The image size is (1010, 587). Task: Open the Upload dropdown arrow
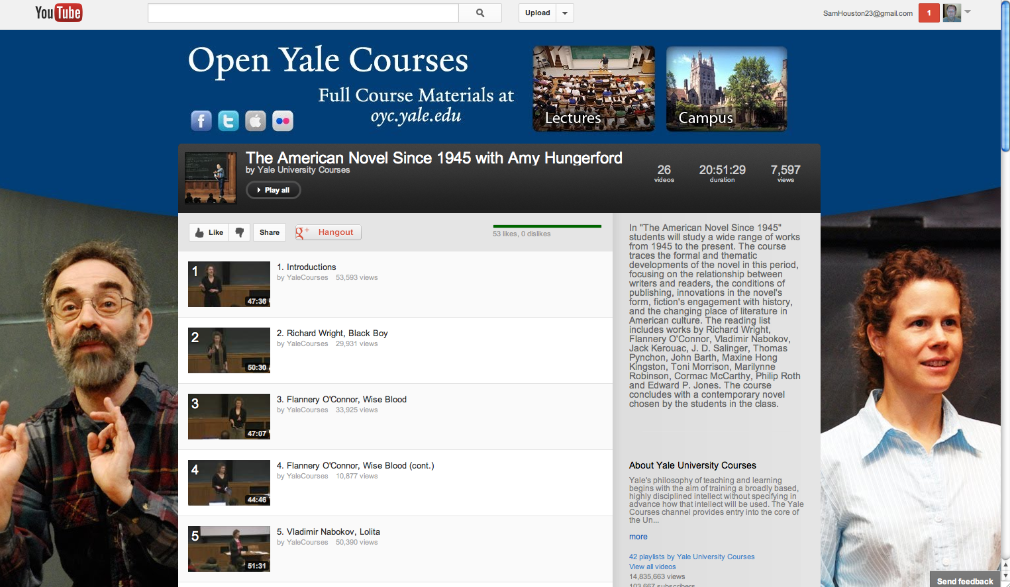click(x=564, y=13)
